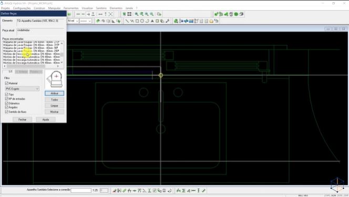Click the checkmark icon in bottom toolbar
349x197 pixels.
click(203, 191)
